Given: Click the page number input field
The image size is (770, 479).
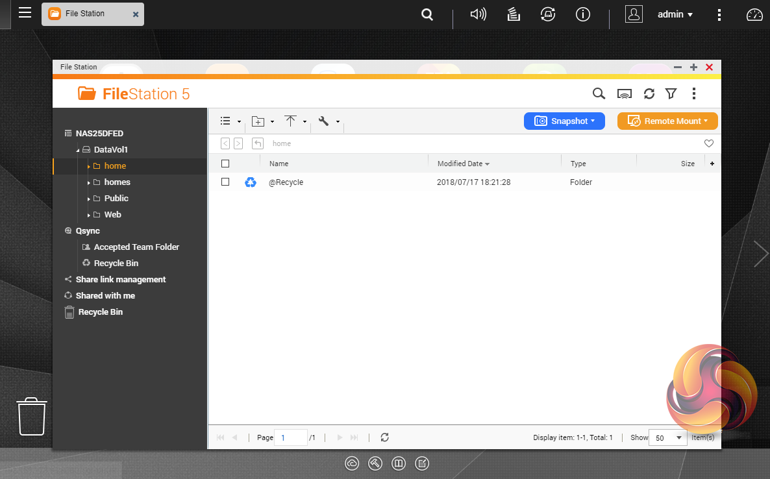Looking at the screenshot, I should point(290,437).
